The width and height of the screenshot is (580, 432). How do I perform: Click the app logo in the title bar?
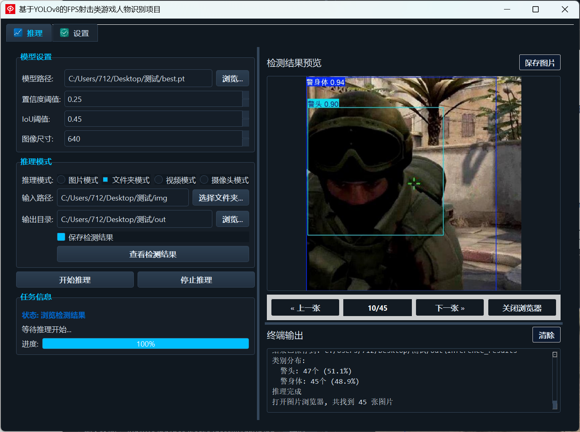pyautogui.click(x=10, y=9)
